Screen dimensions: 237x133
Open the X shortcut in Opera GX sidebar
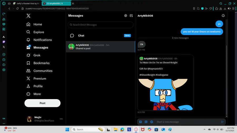tap(4, 47)
